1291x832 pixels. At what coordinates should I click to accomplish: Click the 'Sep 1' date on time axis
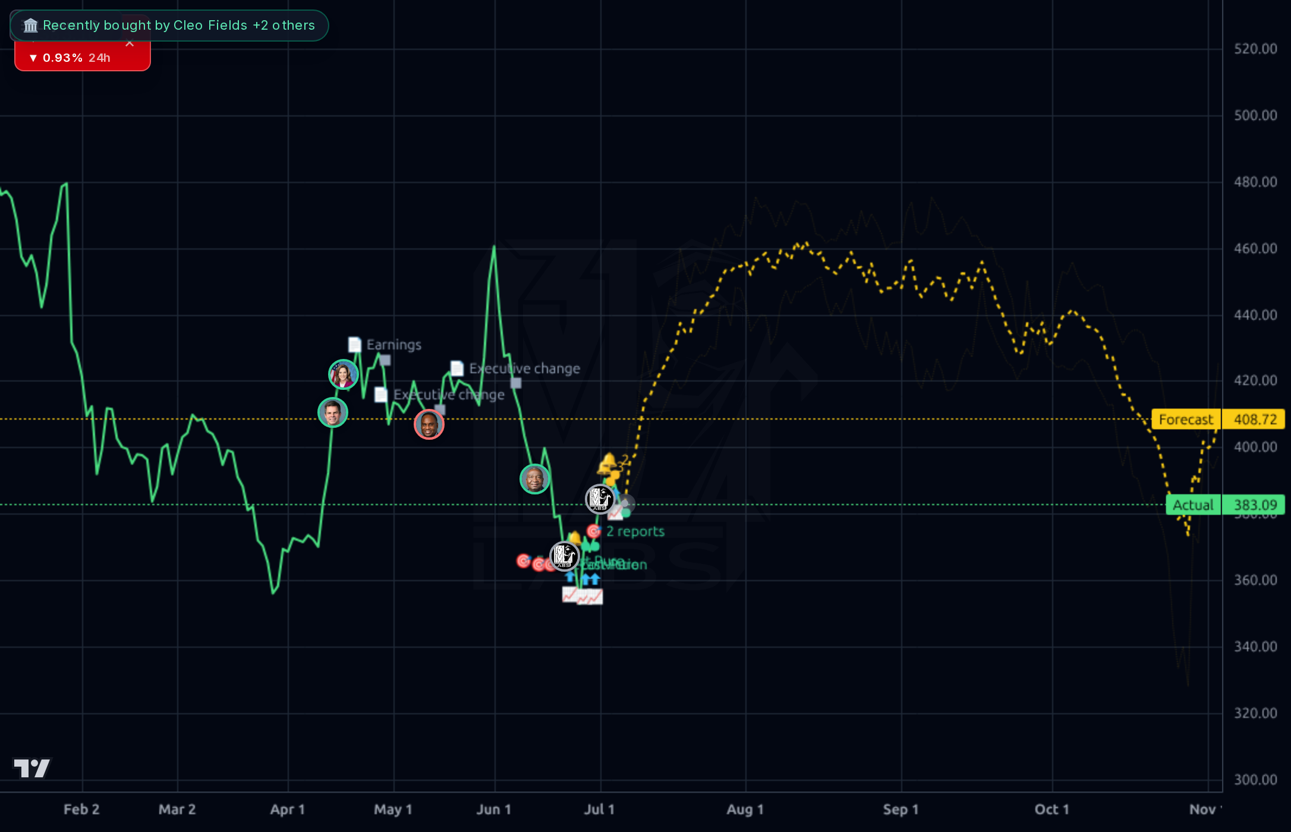(901, 809)
